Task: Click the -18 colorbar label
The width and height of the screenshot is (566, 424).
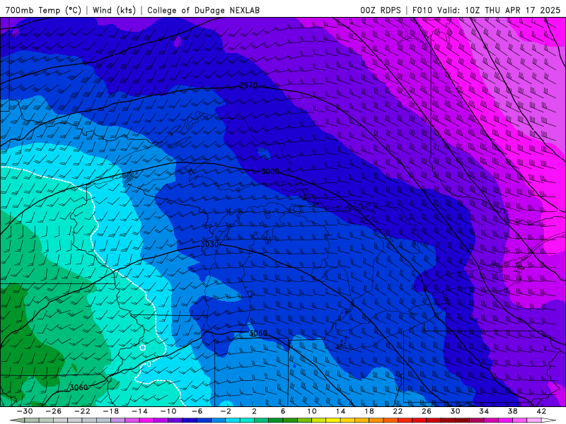Action: pos(111,411)
